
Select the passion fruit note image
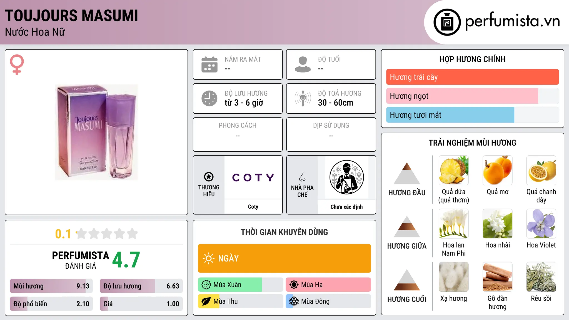tap(541, 170)
